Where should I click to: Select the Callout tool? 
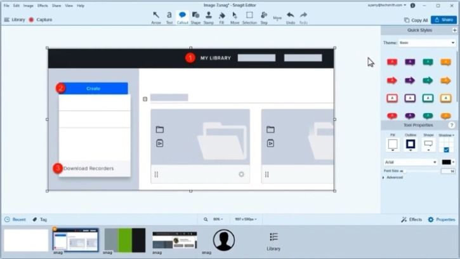point(182,18)
